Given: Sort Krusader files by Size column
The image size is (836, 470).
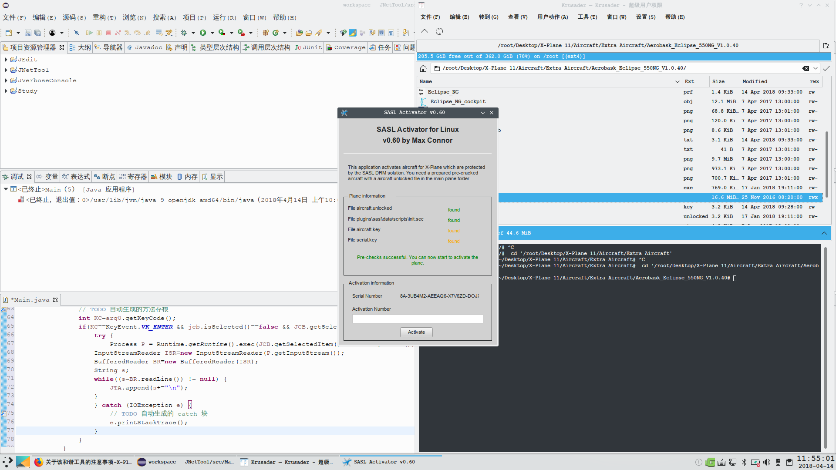Looking at the screenshot, I should tap(724, 81).
